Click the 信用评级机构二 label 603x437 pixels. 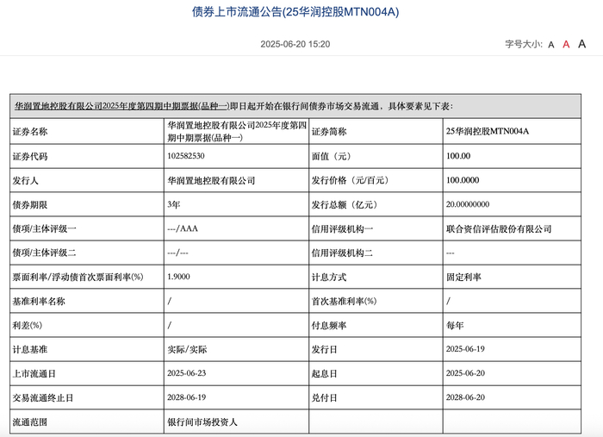pos(342,253)
